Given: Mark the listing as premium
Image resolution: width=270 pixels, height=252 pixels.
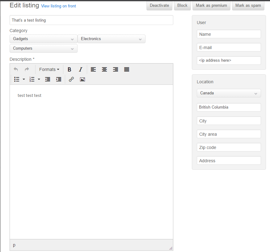Looking at the screenshot, I should (x=211, y=6).
